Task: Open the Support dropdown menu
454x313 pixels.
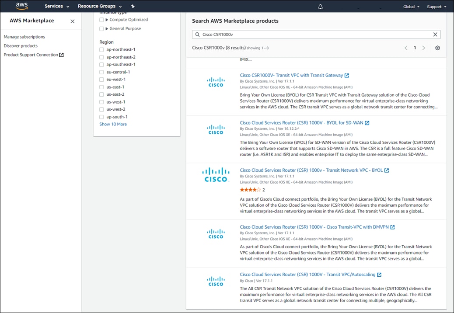Action: click(437, 7)
